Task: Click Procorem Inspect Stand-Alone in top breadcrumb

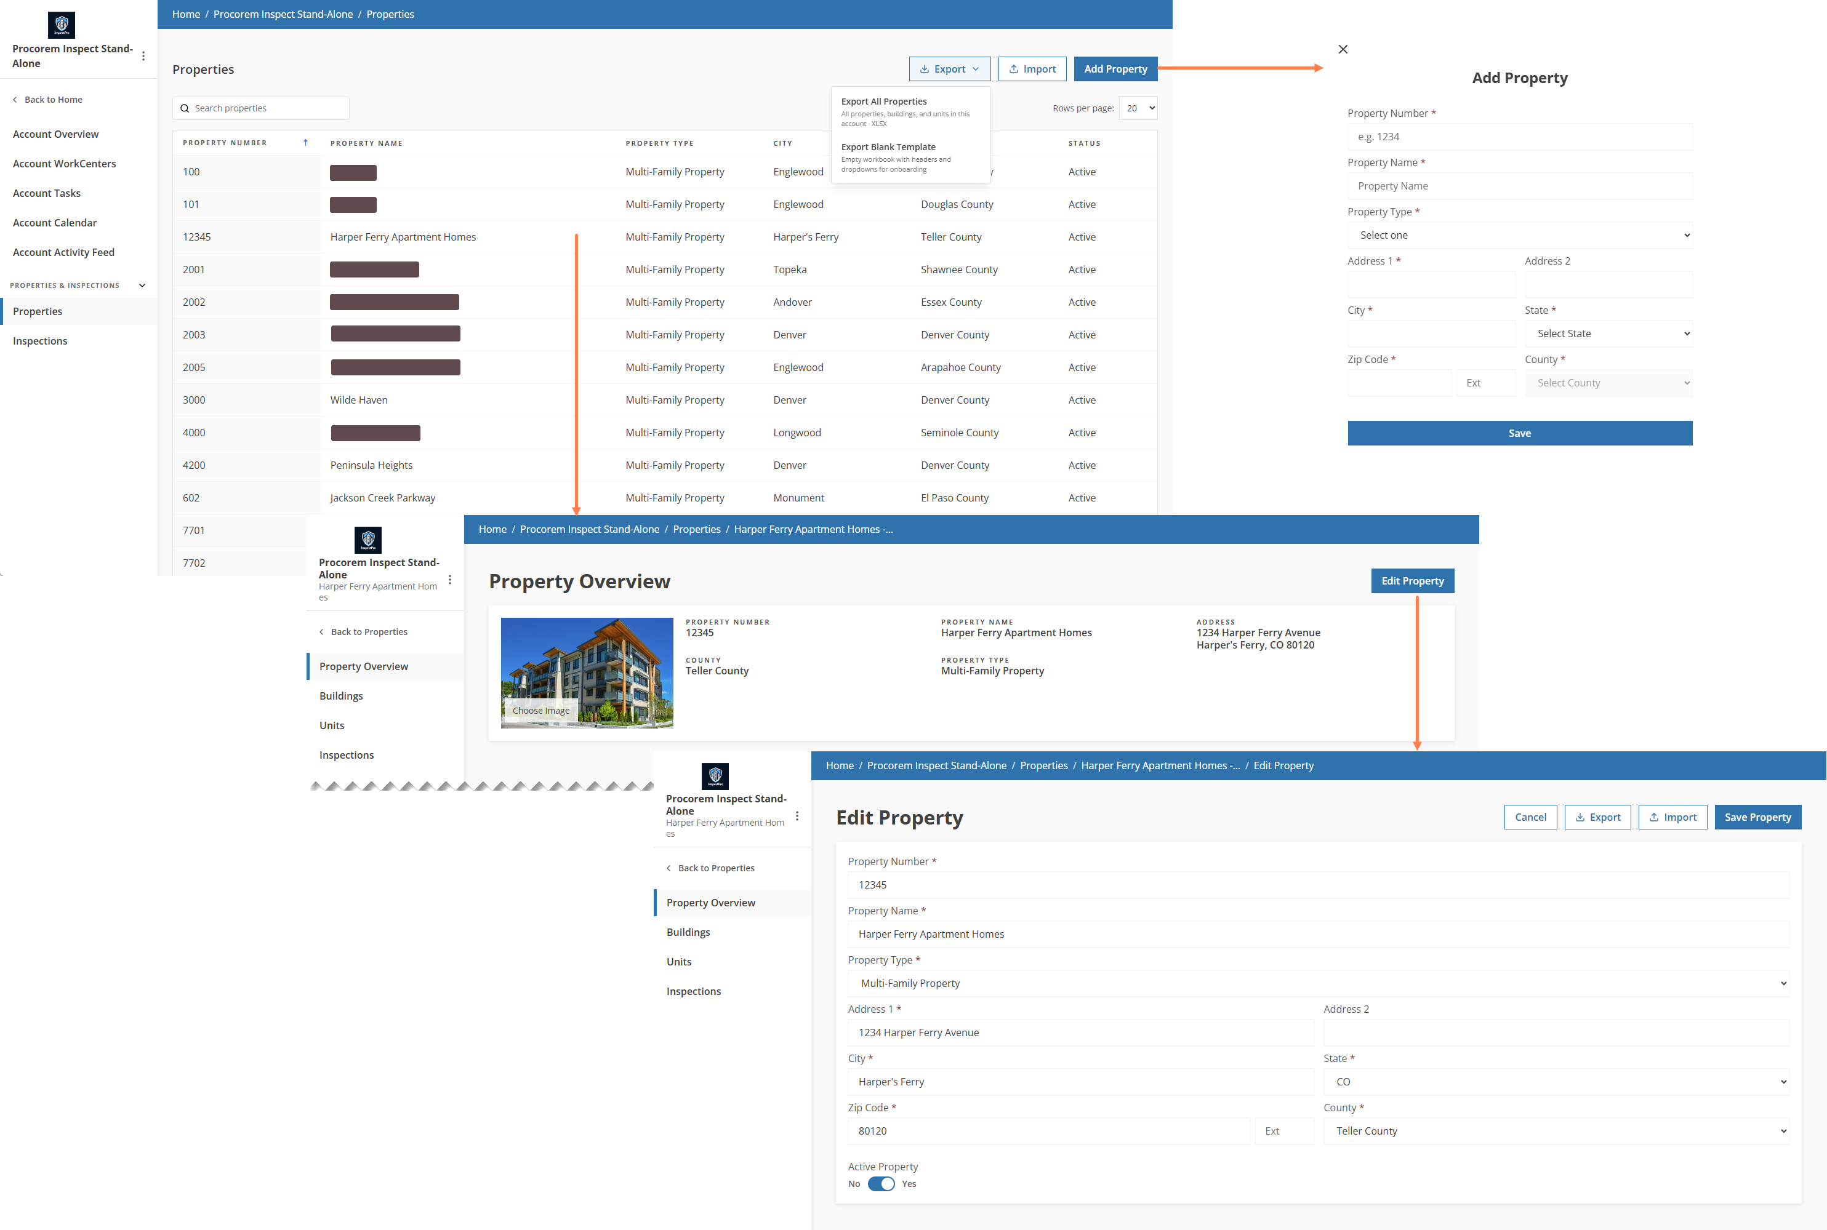Action: (x=283, y=14)
